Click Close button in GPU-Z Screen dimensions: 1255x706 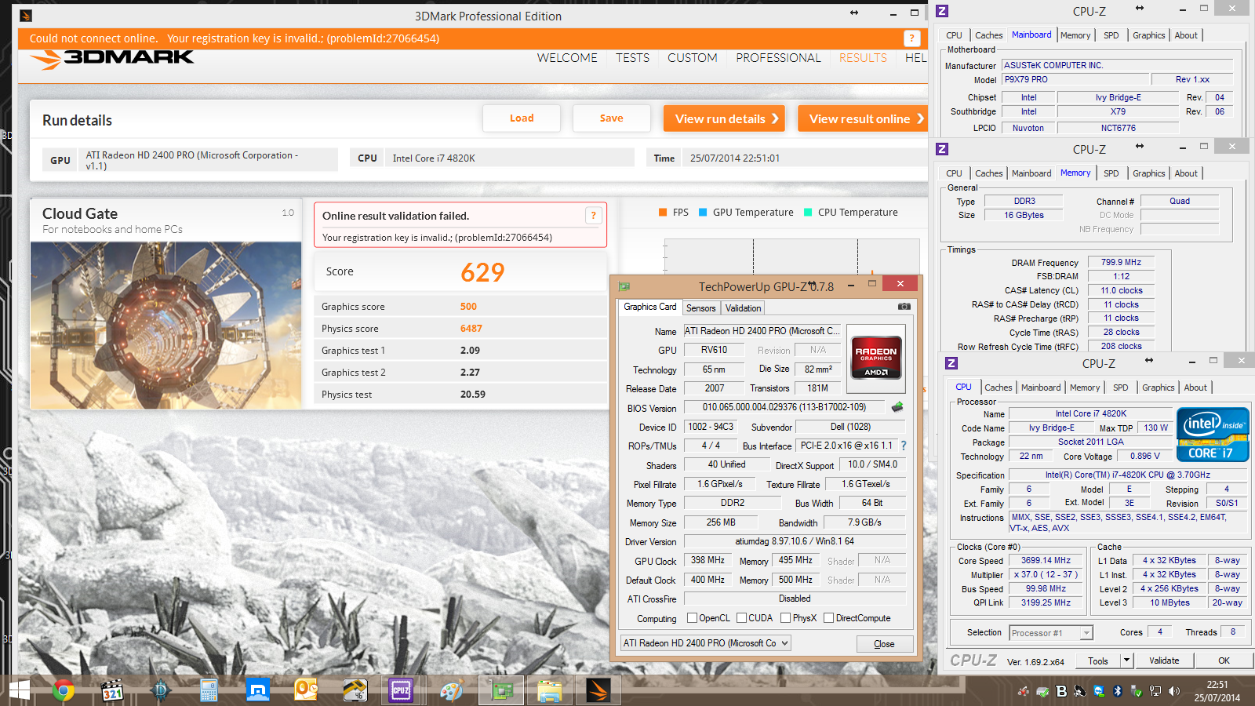coord(884,644)
